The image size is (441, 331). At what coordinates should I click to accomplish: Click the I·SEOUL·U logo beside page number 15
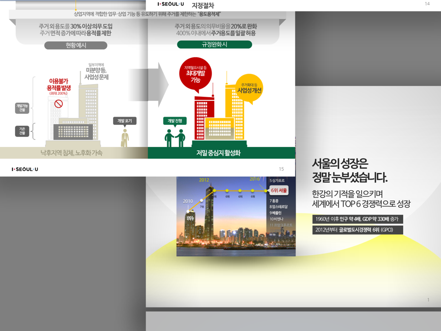click(x=25, y=169)
